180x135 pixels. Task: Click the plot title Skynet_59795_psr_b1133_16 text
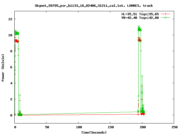click(94, 6)
